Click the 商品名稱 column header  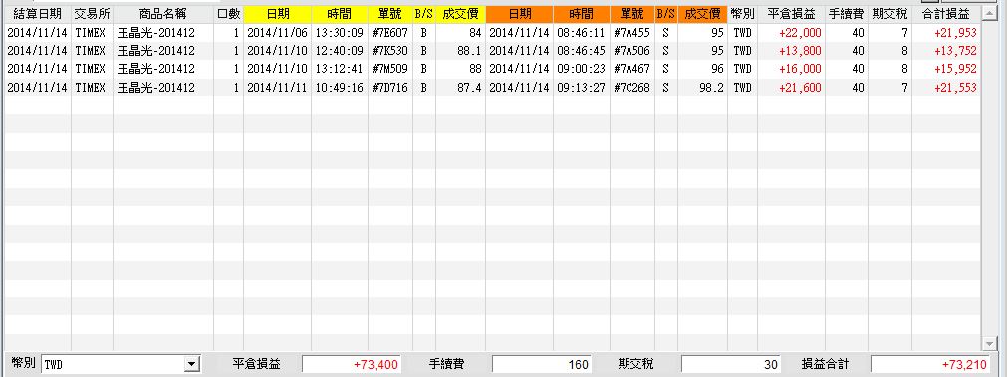(163, 14)
